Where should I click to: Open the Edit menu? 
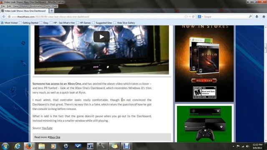click(x=9, y=6)
